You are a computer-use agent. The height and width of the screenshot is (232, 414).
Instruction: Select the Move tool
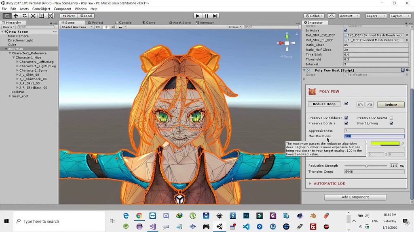click(15, 16)
